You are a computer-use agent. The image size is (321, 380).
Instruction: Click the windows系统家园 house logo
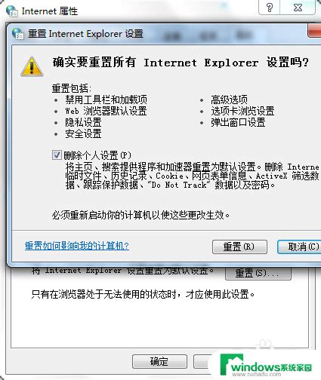(x=232, y=364)
